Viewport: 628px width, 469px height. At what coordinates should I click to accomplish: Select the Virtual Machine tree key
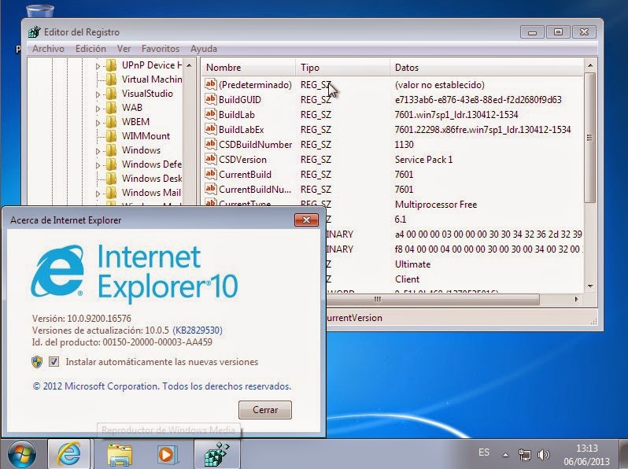tap(152, 79)
